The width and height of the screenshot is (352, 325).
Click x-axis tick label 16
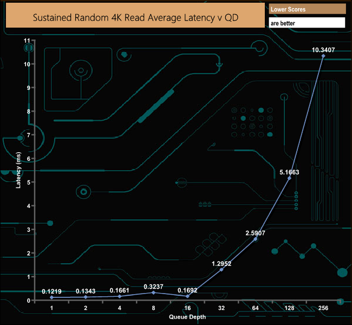click(187, 308)
